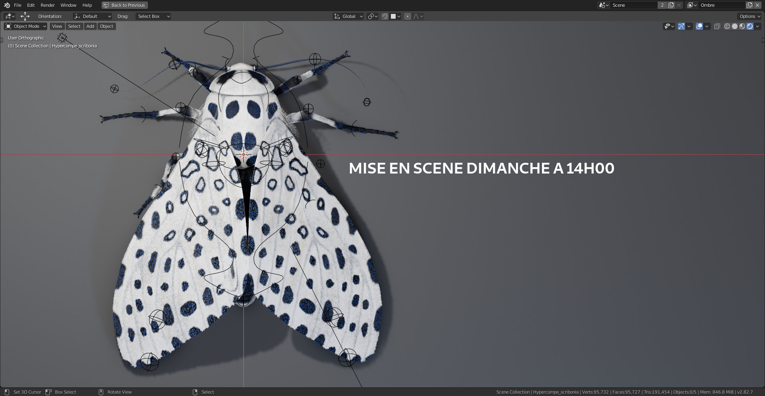Click the scene browse icon
The height and width of the screenshot is (396, 765).
pos(604,5)
